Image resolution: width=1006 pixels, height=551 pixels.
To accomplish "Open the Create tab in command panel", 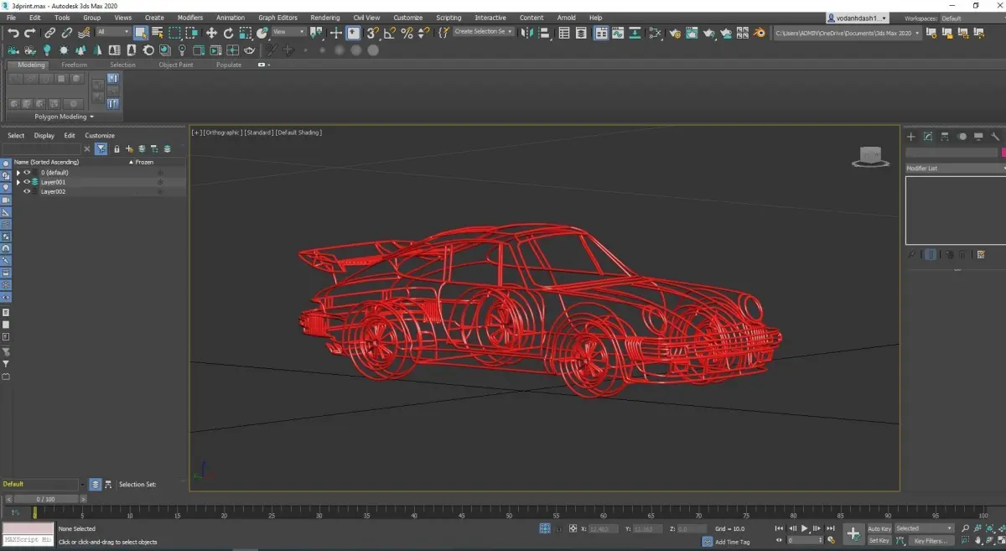I will tap(911, 137).
